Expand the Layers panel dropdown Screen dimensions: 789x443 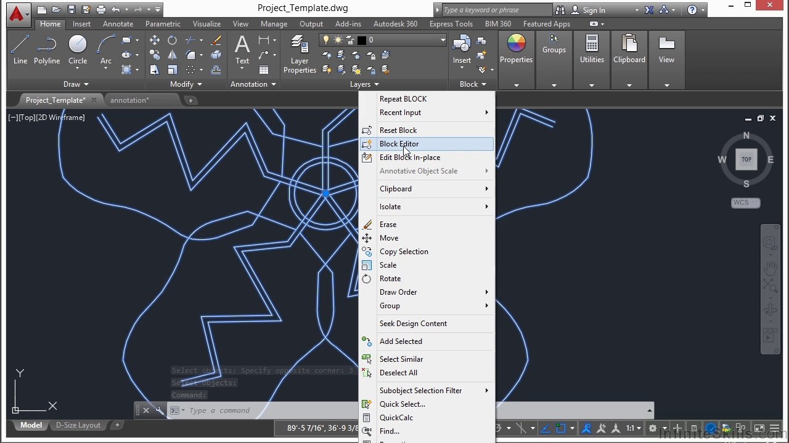point(364,84)
